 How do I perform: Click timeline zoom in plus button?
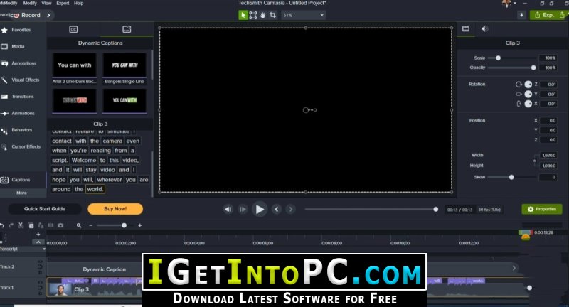click(x=139, y=225)
